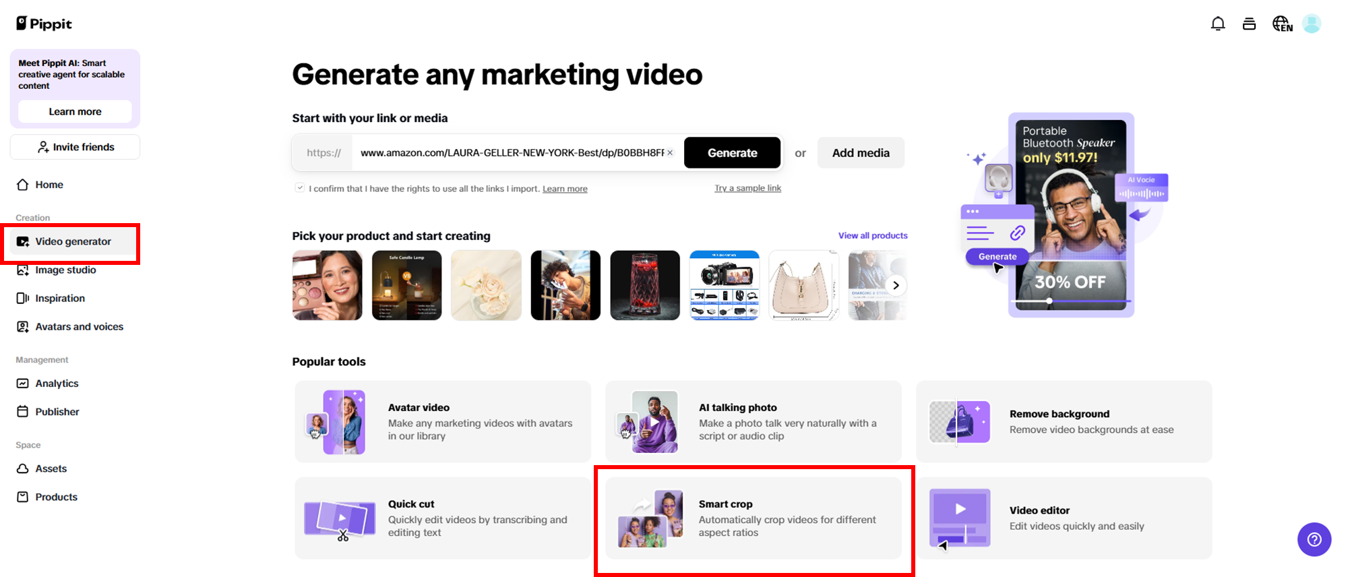Click the Remove background bag illustration
Screen dimensions: 1350x577
[960, 422]
